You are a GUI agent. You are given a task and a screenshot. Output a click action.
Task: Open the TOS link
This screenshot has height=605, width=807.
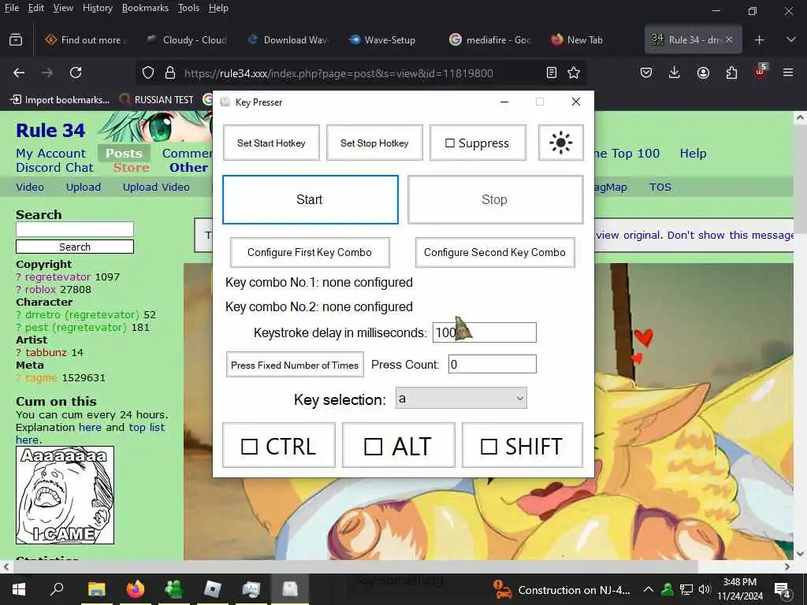(660, 187)
